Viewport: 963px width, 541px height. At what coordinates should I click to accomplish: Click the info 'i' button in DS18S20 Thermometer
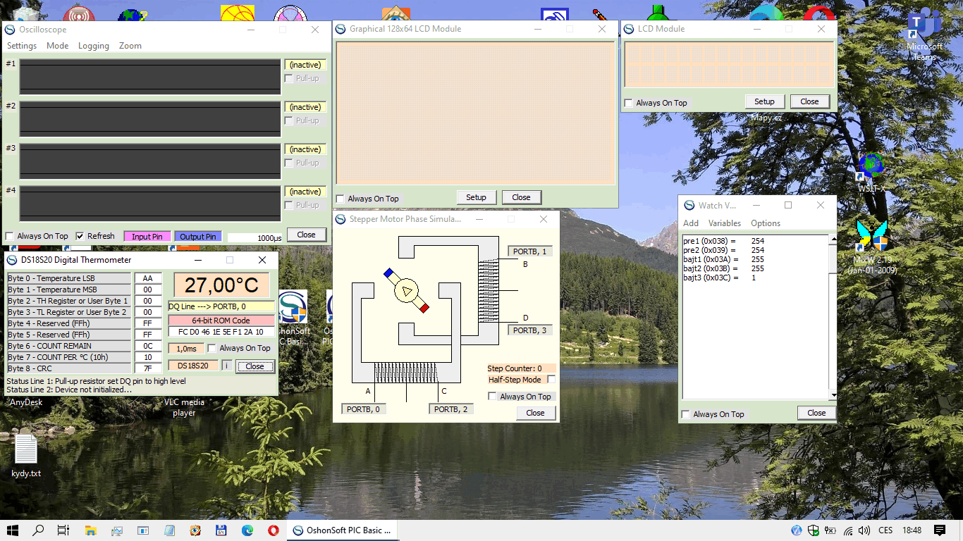tap(226, 366)
